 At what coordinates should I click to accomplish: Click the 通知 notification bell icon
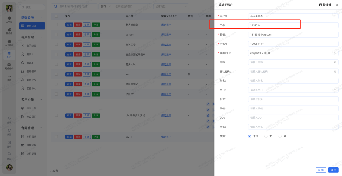pos(9,155)
